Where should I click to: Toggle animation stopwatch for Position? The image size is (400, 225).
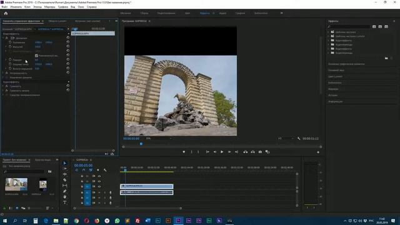pyautogui.click(x=10, y=42)
